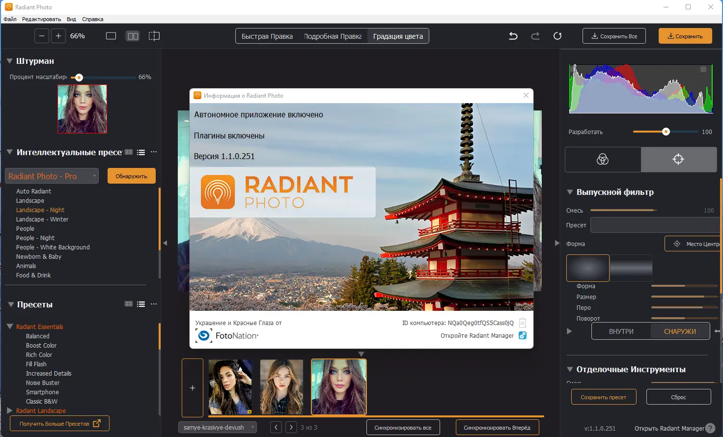The height and width of the screenshot is (437, 723).
Task: Switch to side-by-side split view layout
Action: coord(133,36)
